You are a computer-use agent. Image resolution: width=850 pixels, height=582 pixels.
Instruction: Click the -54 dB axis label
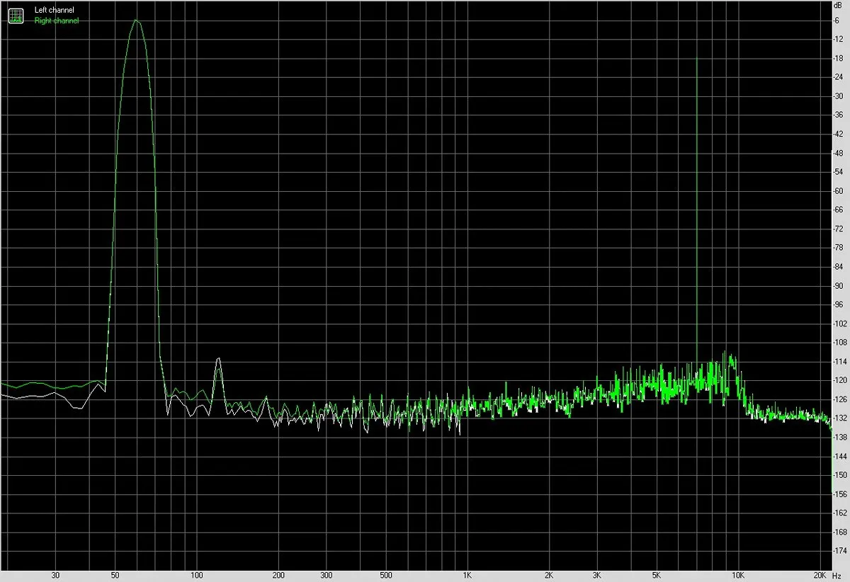(838, 172)
